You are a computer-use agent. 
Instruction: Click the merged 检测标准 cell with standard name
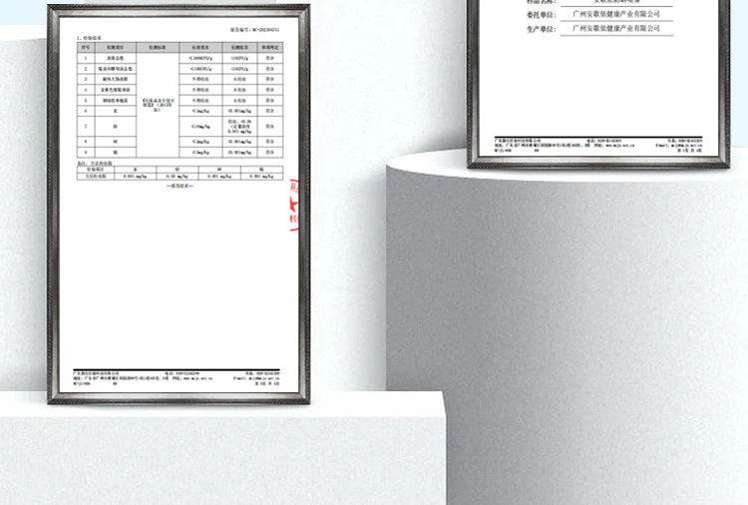158,103
